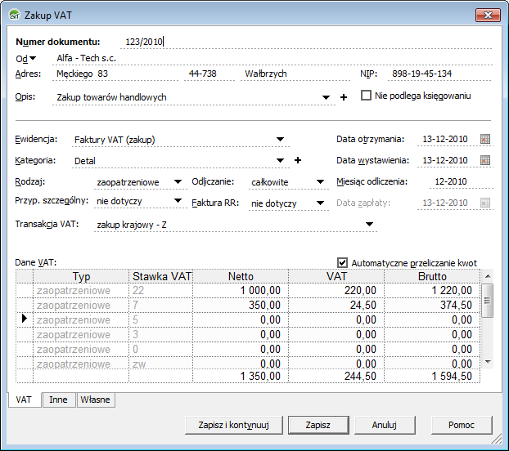Image resolution: width=509 pixels, height=451 pixels.
Task: Open calendar for Data wystawienia
Action: click(485, 160)
